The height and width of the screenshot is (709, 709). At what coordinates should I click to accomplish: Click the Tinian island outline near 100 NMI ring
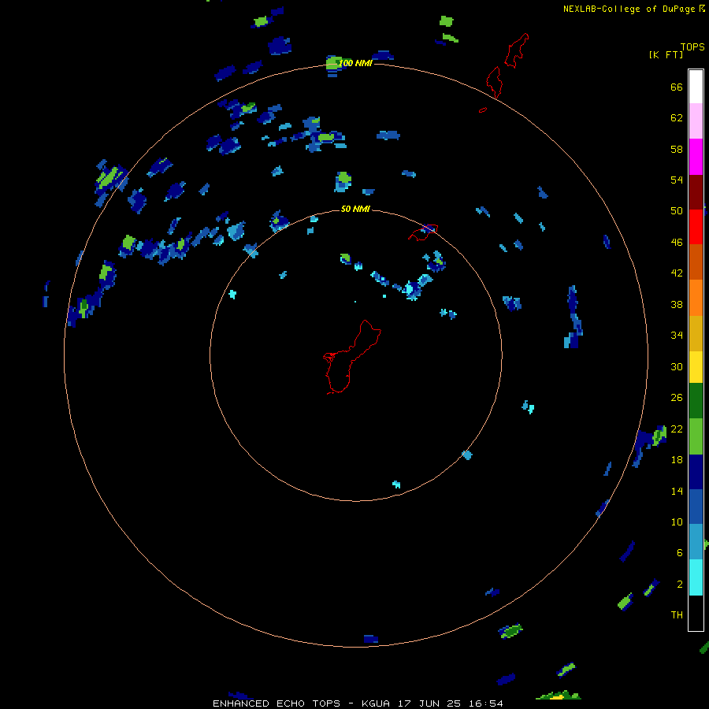[x=494, y=82]
